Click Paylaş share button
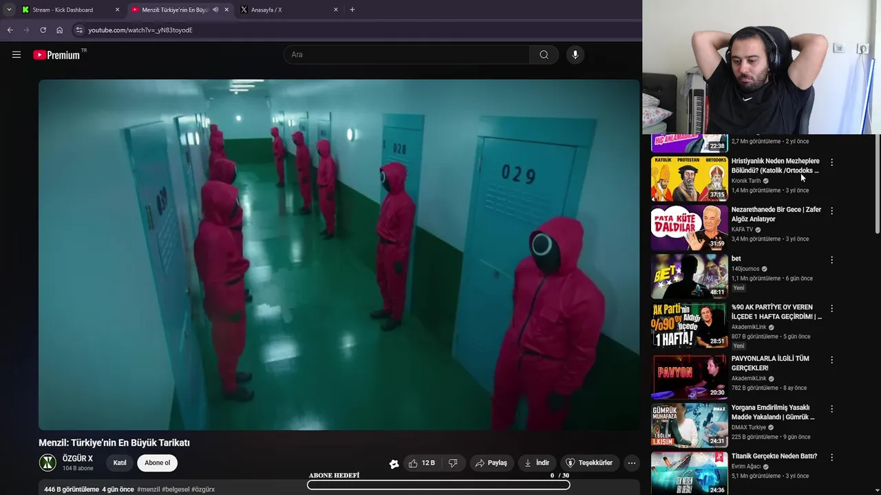The image size is (881, 495). [x=491, y=463]
